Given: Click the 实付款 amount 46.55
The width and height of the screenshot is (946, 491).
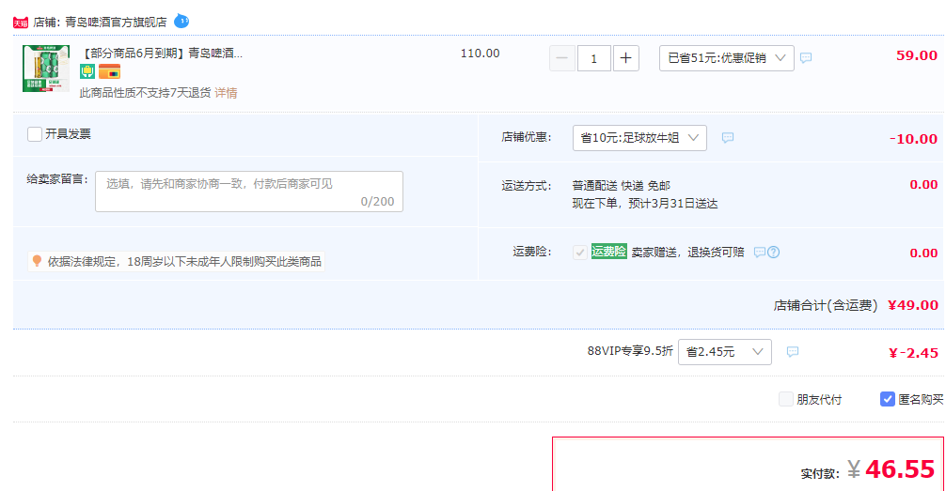Looking at the screenshot, I should pos(900,469).
